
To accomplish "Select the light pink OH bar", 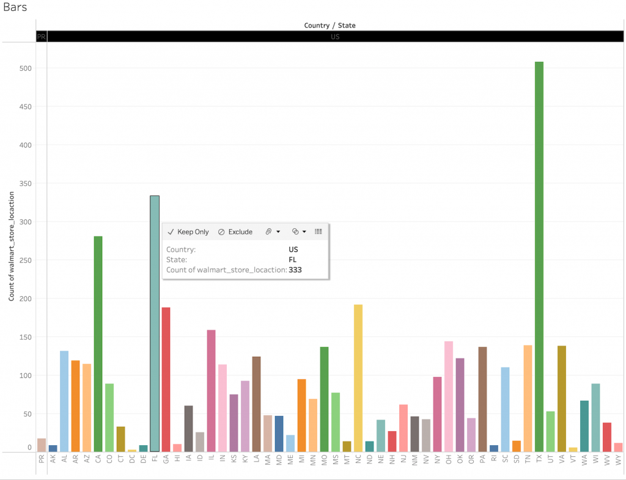I will [449, 397].
